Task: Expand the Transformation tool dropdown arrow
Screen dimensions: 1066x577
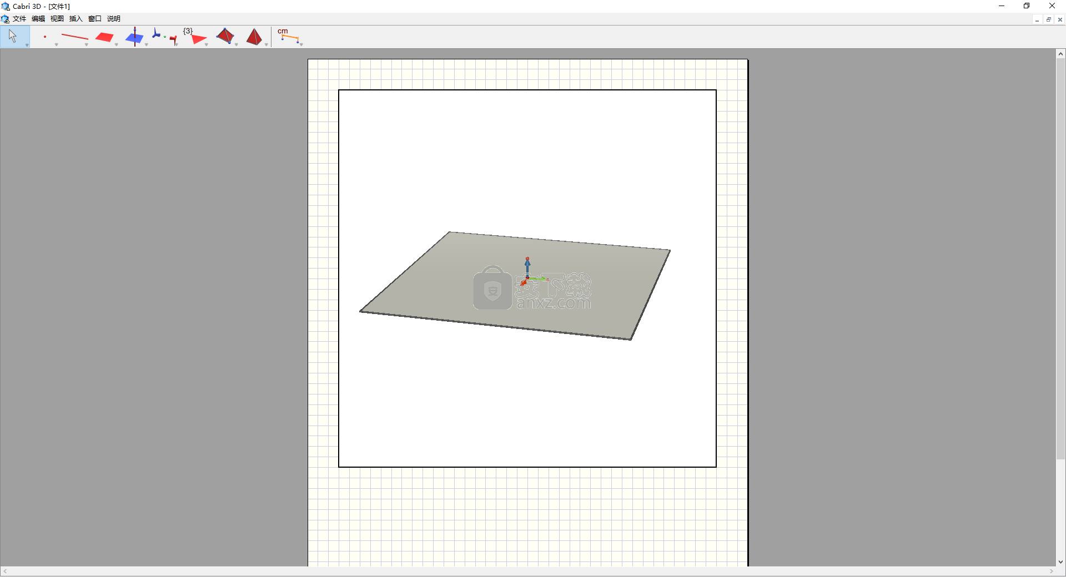Action: click(177, 45)
